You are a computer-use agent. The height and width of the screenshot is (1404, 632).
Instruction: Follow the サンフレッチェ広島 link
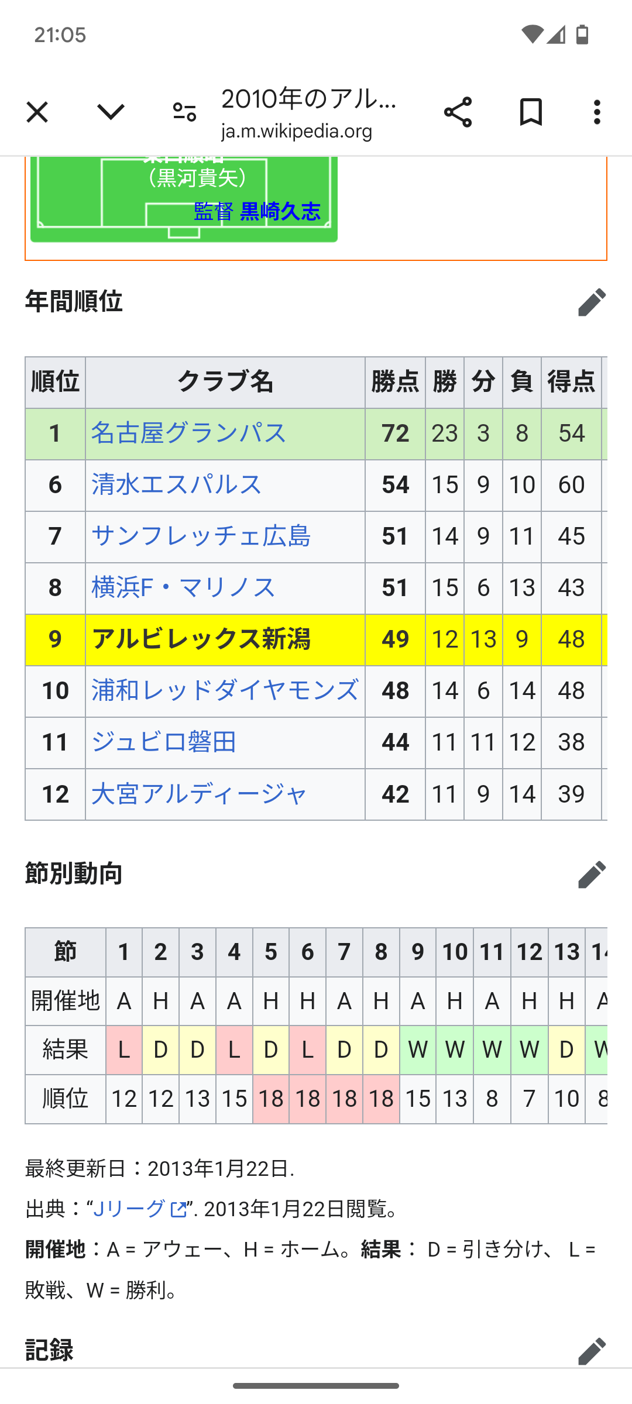[x=201, y=536]
